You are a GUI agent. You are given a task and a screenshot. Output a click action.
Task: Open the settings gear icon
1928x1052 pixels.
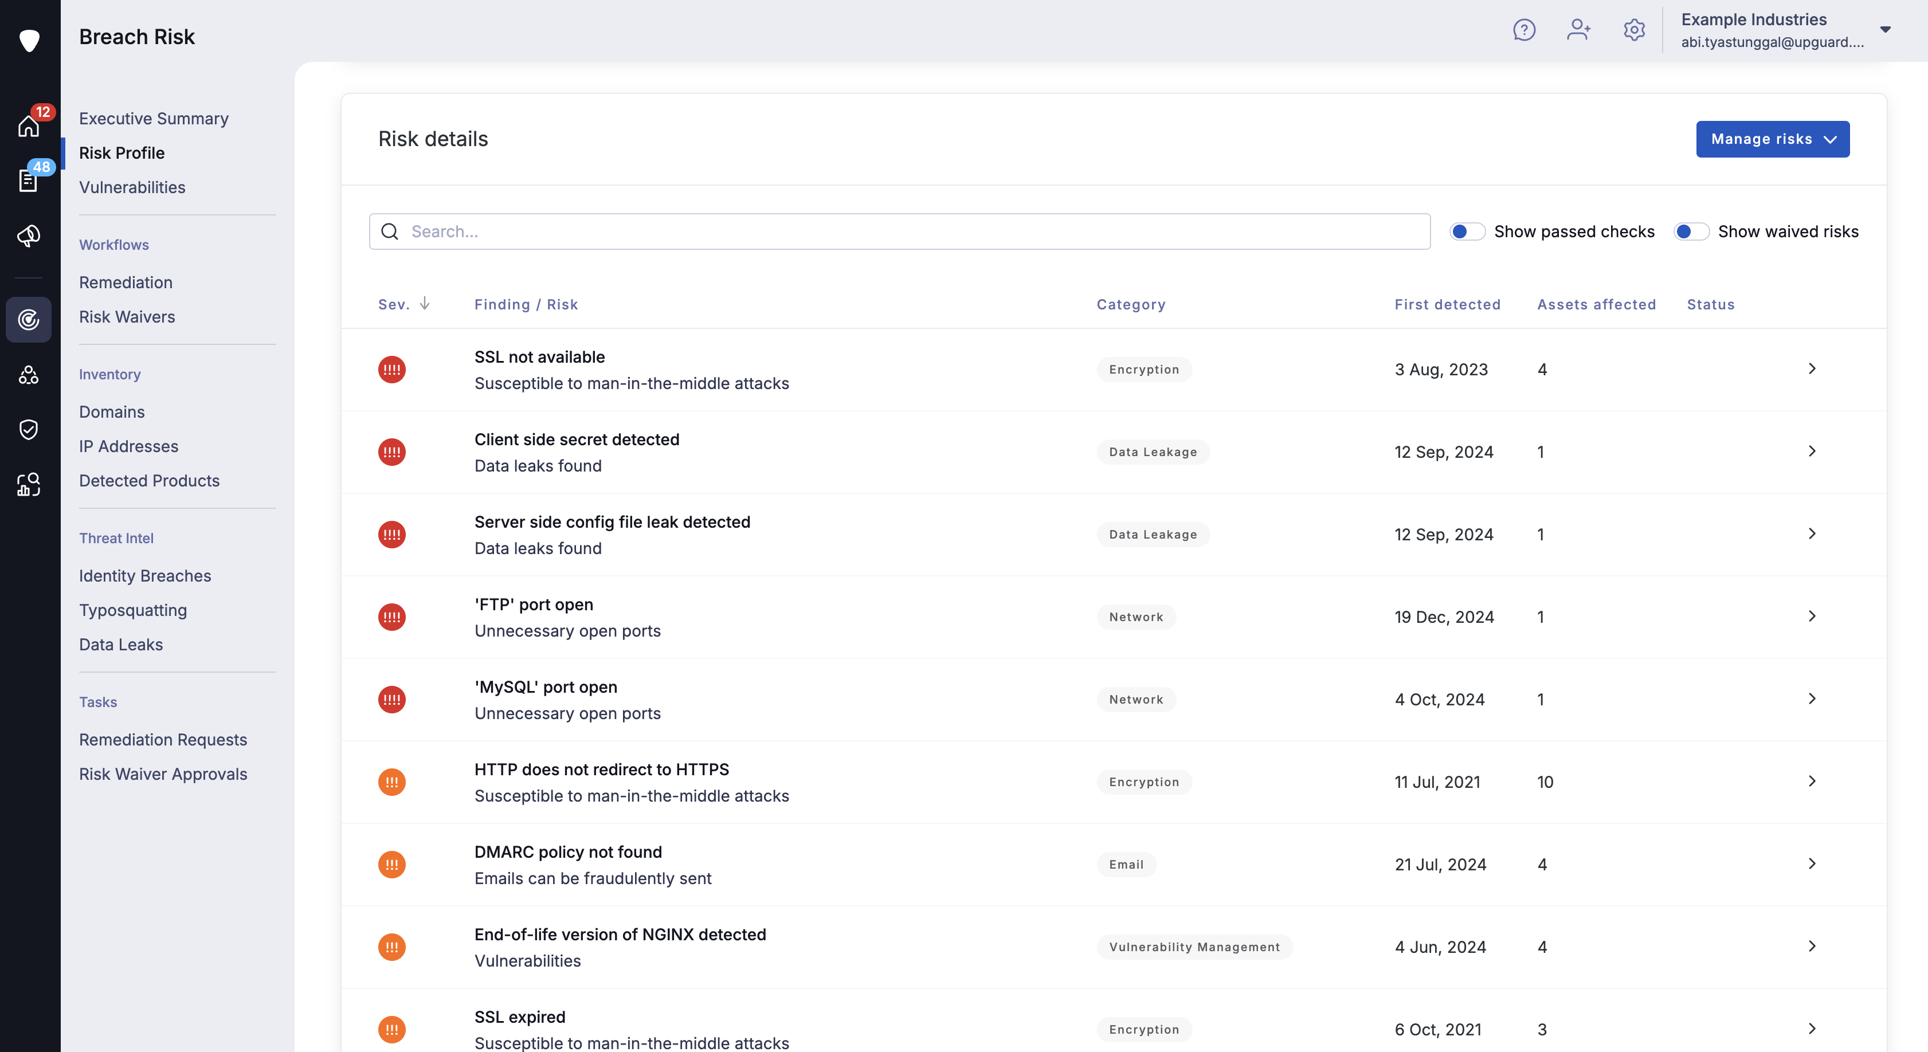1634,30
